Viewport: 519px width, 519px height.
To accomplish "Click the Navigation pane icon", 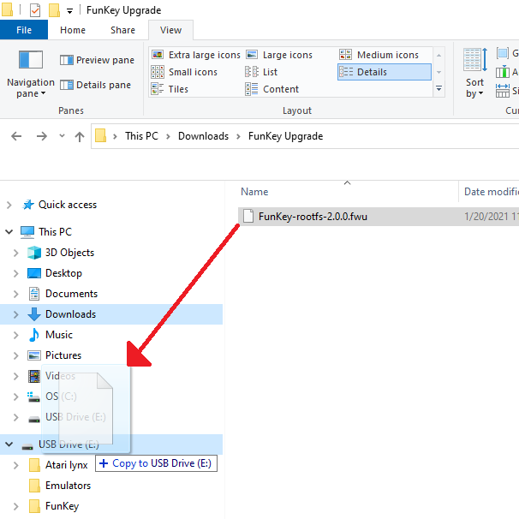I will 30,61.
